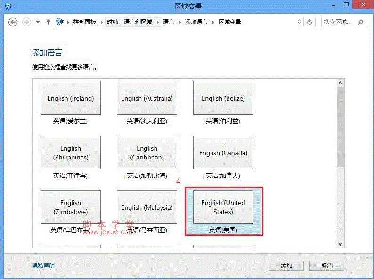This screenshot has height=279, width=374.
Task: Select the English (Australia) tile
Action: tap(147, 98)
